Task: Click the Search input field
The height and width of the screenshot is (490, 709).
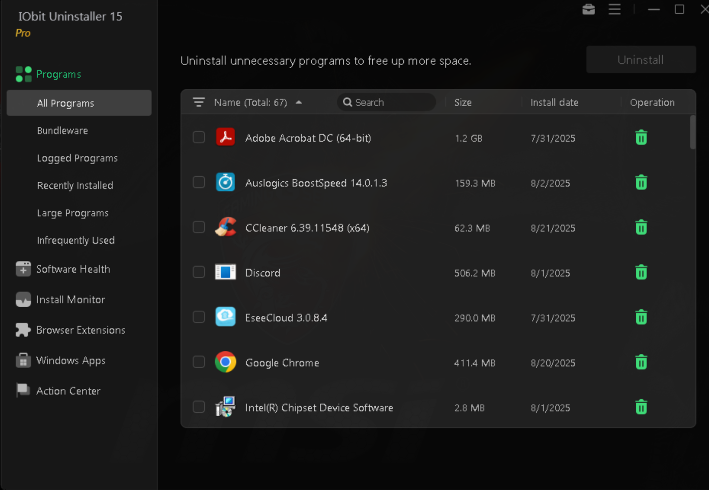Action: 387,102
